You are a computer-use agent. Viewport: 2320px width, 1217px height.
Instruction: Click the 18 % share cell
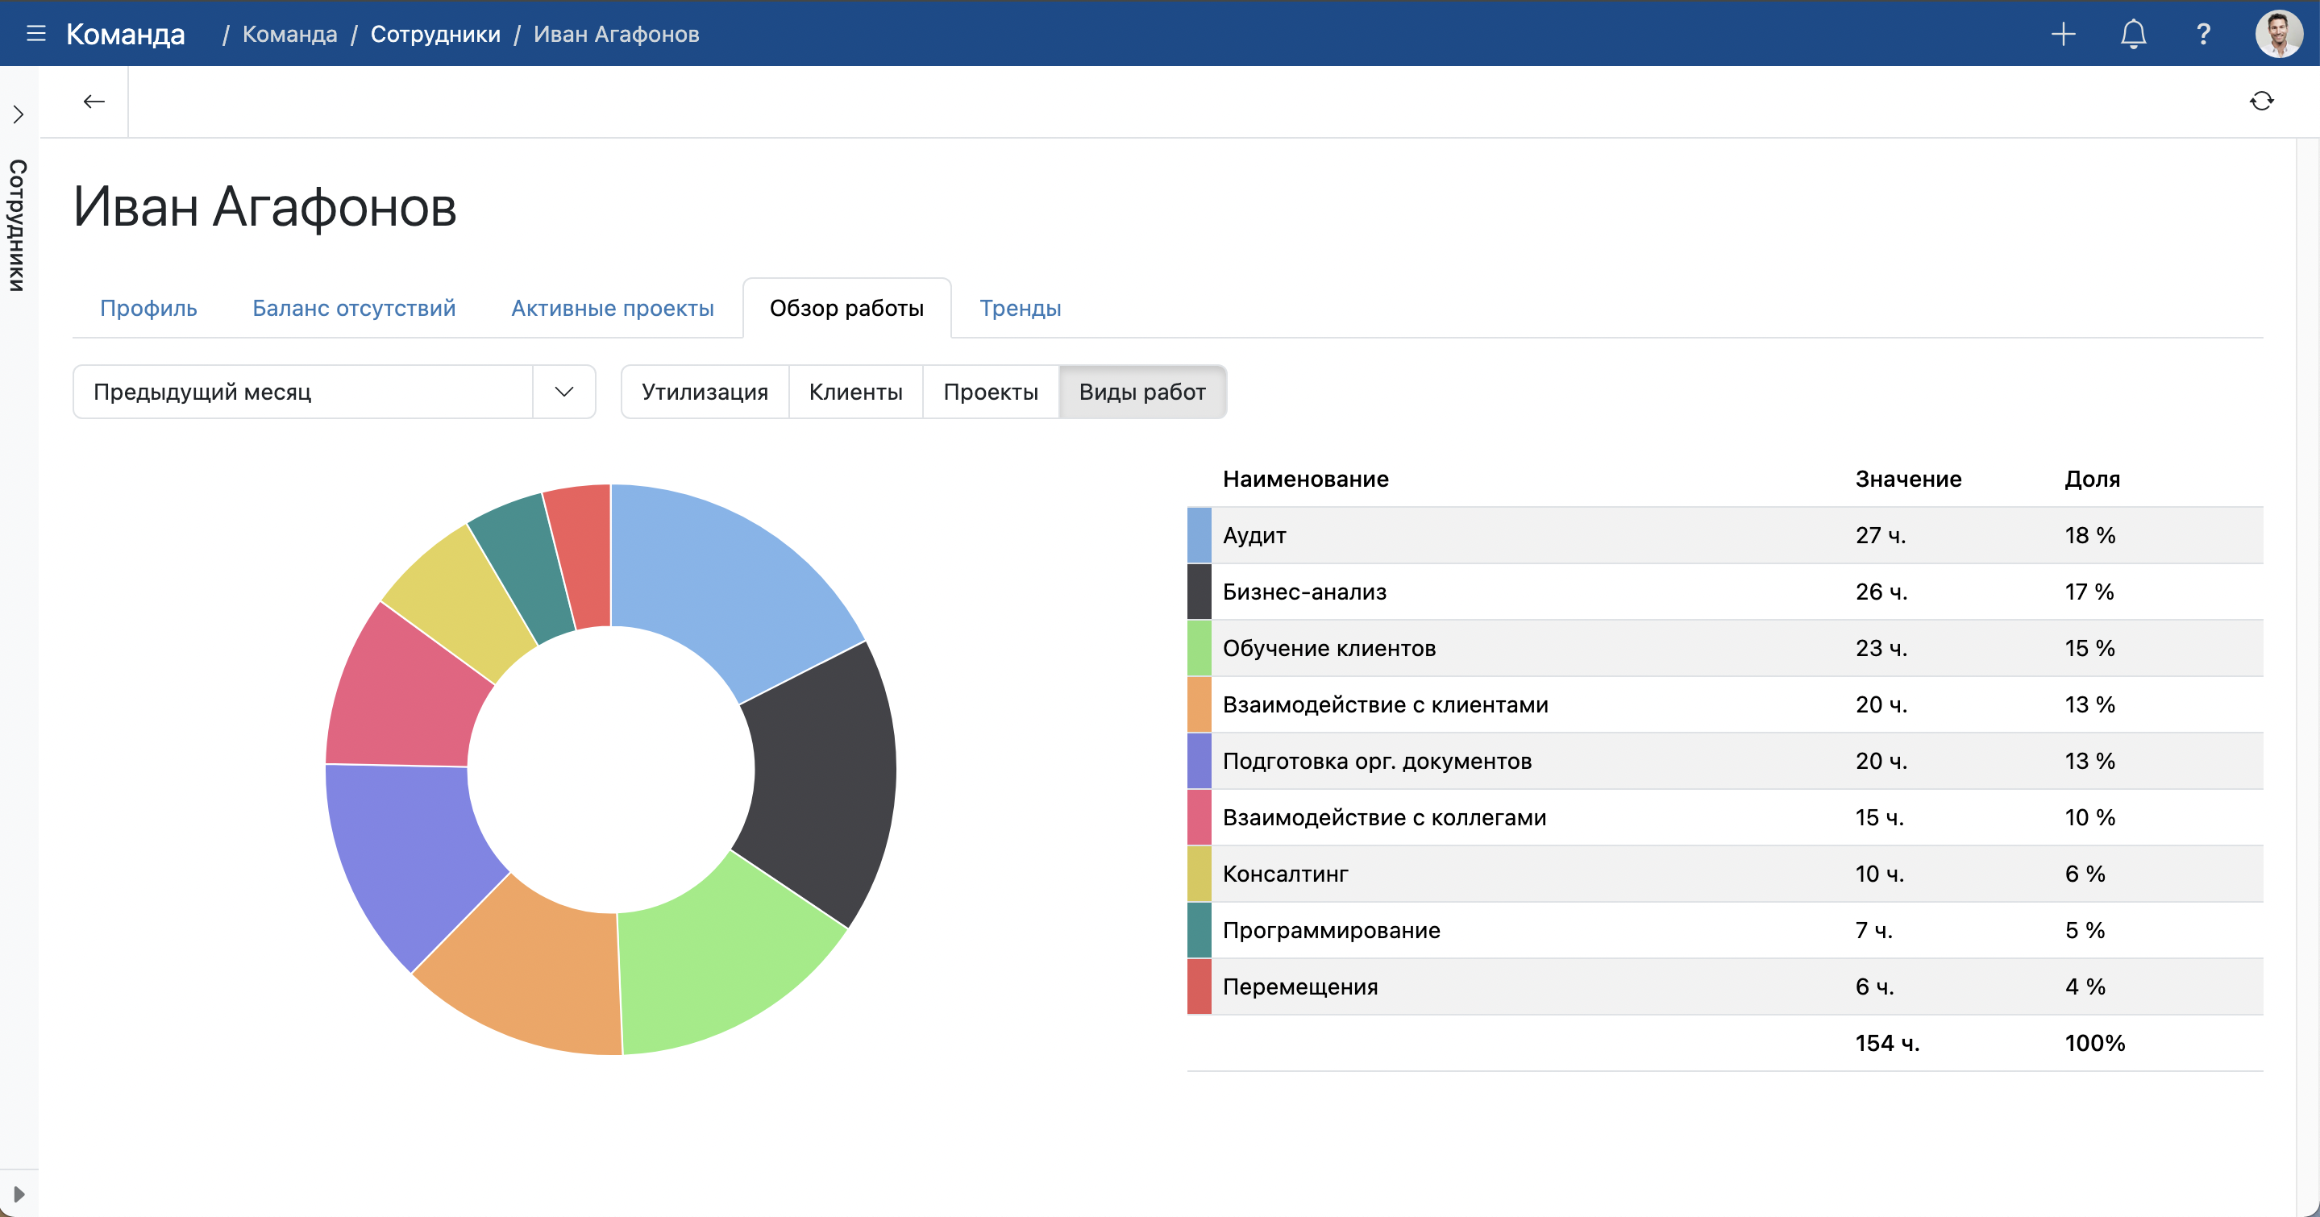[x=2089, y=536]
